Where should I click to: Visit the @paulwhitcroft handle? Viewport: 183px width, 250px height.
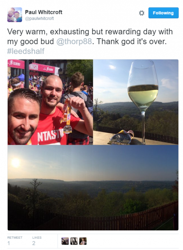point(39,19)
